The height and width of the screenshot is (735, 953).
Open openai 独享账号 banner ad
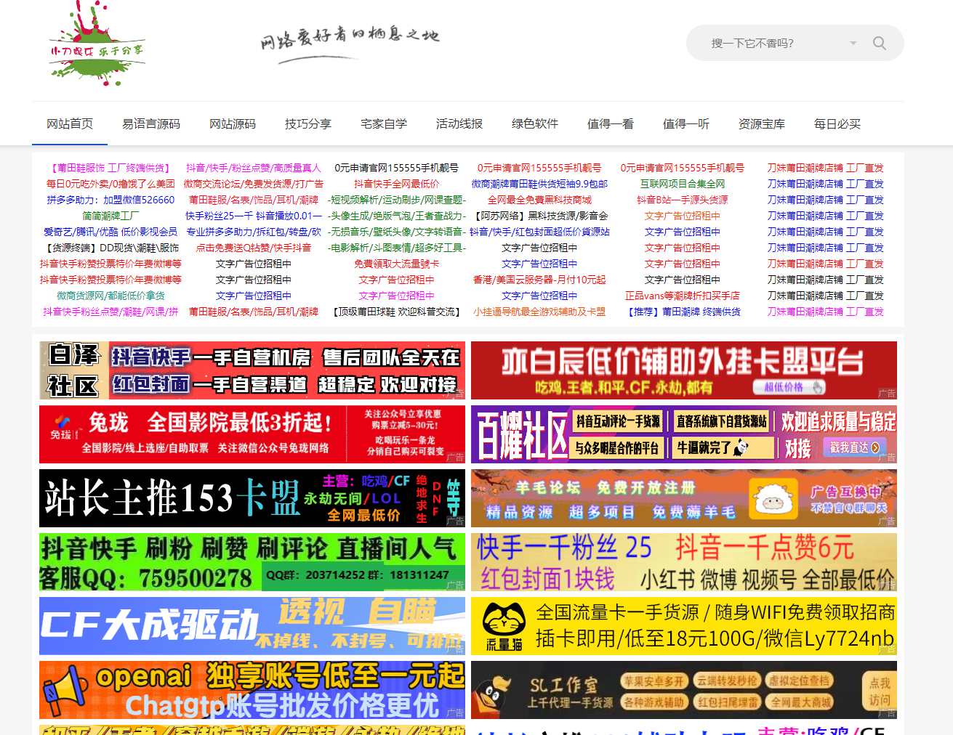tap(252, 690)
